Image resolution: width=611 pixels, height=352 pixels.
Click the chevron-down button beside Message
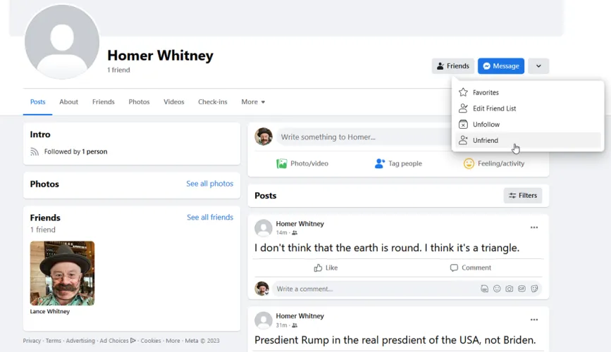click(x=538, y=66)
